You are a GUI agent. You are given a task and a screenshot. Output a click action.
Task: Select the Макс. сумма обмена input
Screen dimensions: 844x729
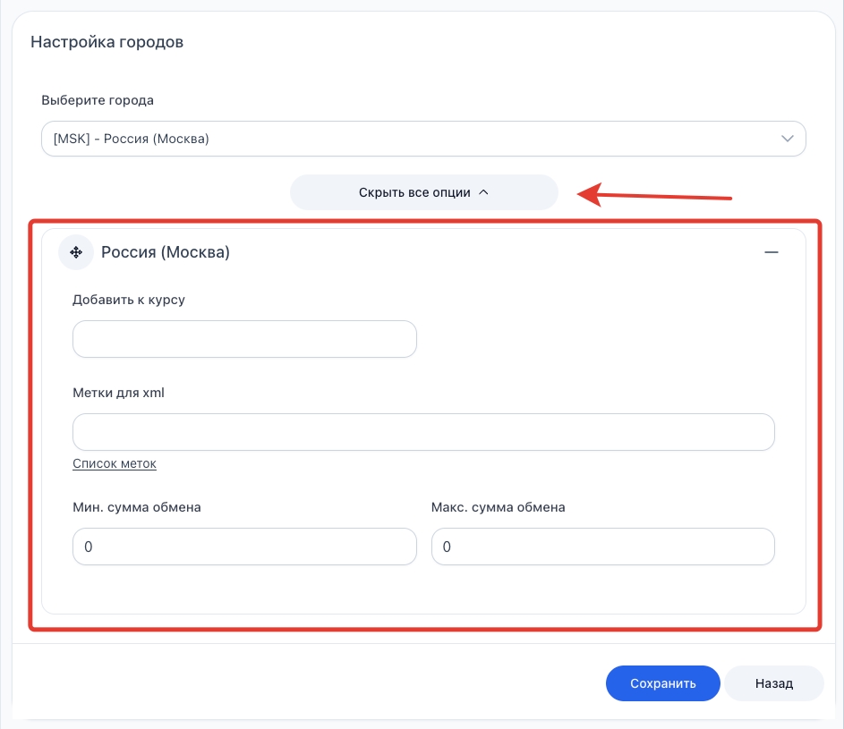click(x=602, y=547)
